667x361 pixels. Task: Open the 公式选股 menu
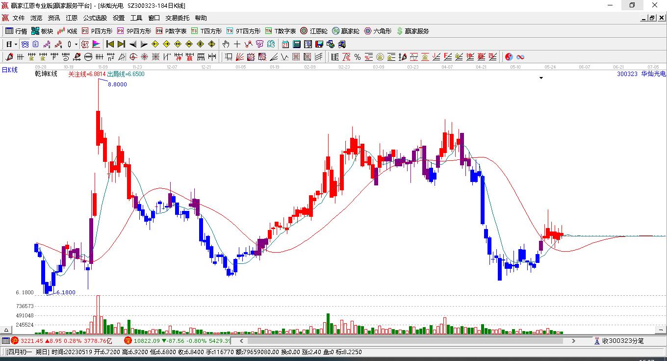pos(95,18)
